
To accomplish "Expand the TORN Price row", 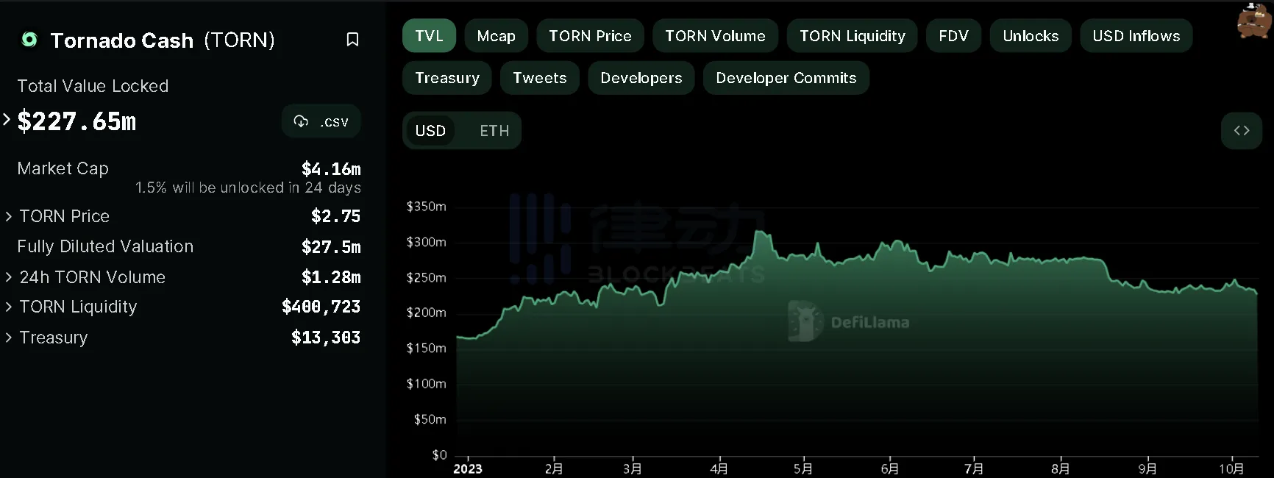I will pyautogui.click(x=9, y=216).
